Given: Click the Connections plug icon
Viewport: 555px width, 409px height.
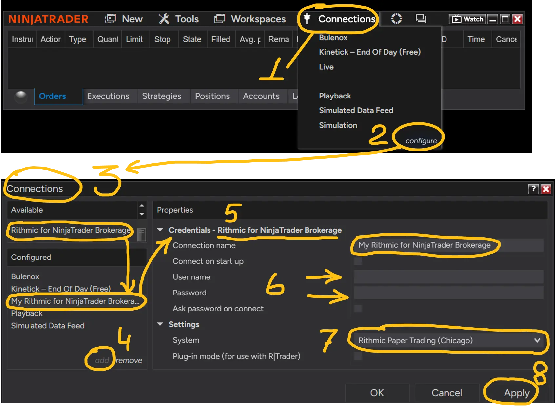Looking at the screenshot, I should pyautogui.click(x=307, y=18).
